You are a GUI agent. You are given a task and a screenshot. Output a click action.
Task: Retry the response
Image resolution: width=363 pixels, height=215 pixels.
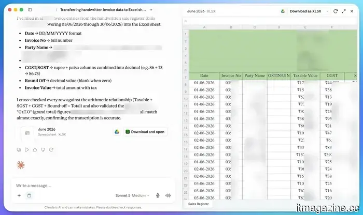pos(51,150)
